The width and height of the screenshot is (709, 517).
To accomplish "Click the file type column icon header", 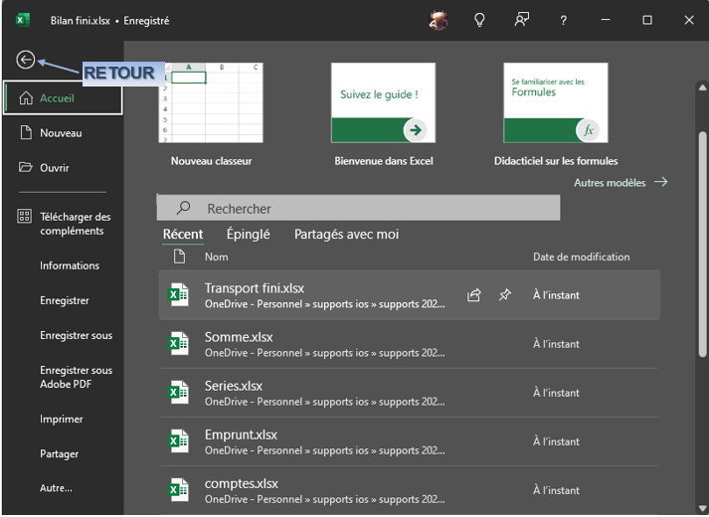I will (x=180, y=257).
